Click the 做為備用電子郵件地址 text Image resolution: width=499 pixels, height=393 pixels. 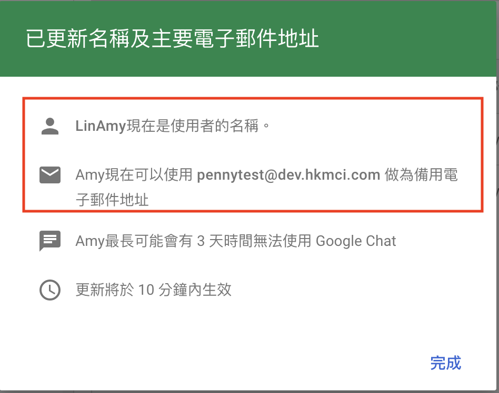(267, 188)
